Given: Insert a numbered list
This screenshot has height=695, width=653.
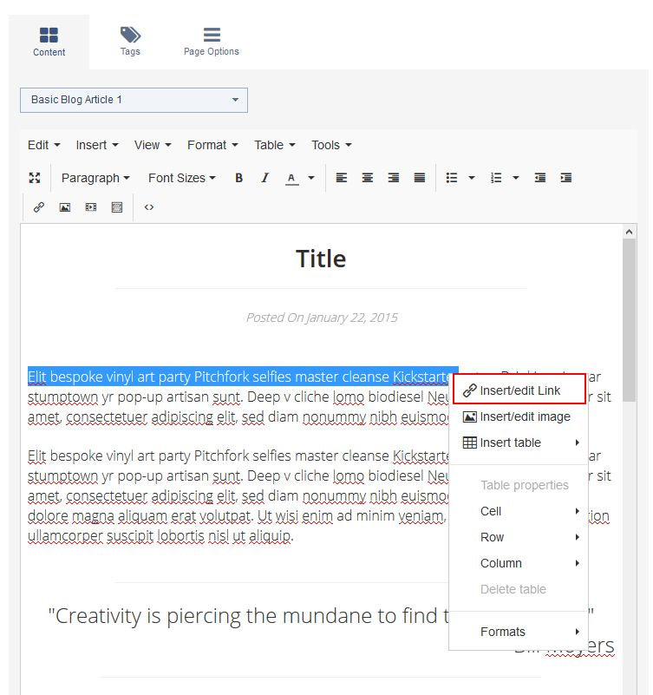Looking at the screenshot, I should tap(496, 178).
